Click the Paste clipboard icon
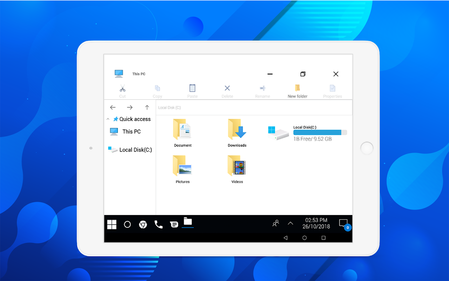The width and height of the screenshot is (449, 281). point(192,88)
